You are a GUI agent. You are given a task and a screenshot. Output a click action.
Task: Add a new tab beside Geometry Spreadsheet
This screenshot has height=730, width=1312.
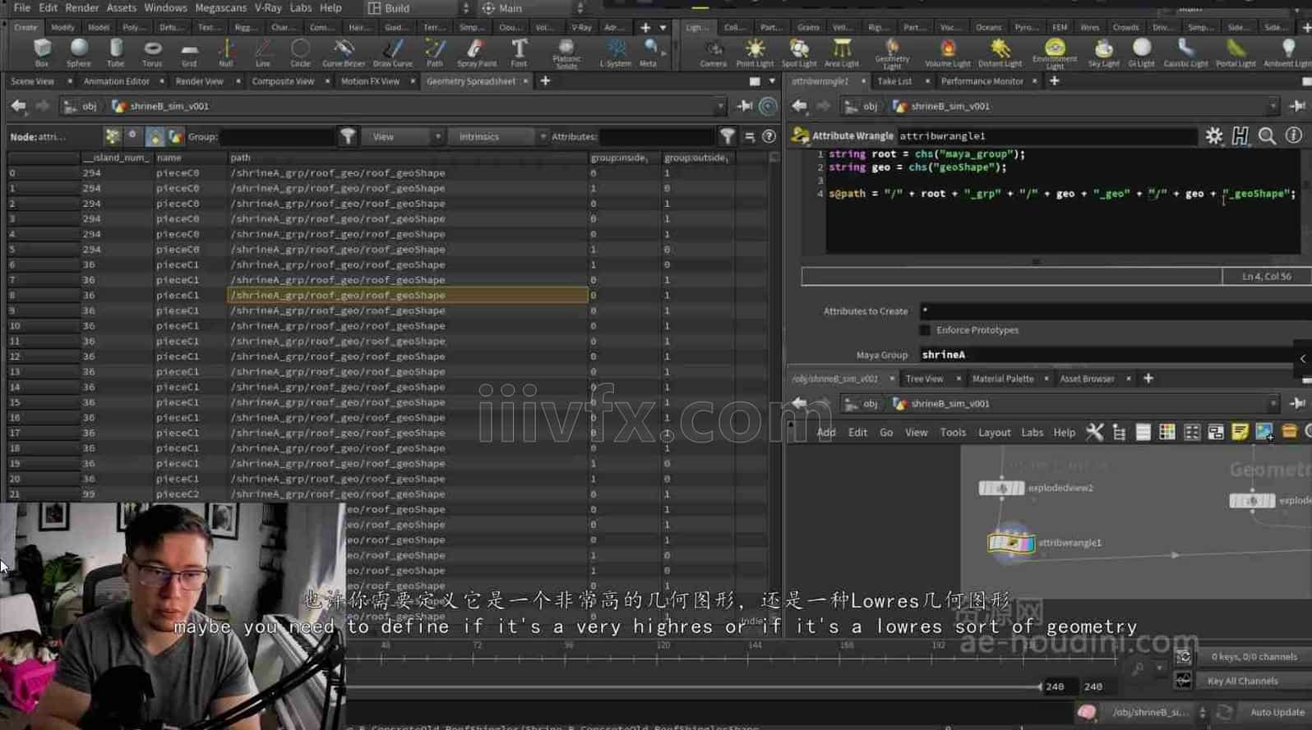coord(545,80)
